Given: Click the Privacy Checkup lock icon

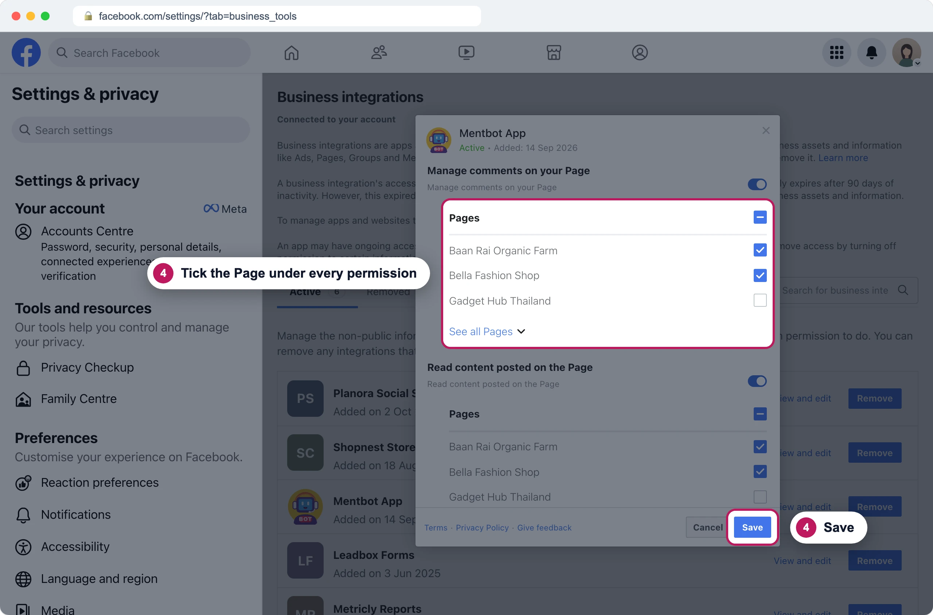Looking at the screenshot, I should pos(23,368).
